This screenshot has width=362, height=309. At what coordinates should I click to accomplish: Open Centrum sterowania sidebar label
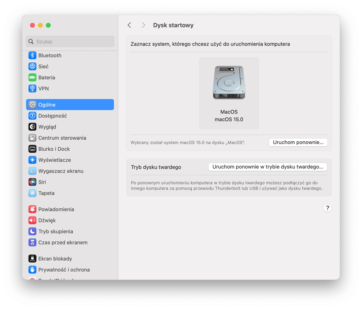point(62,138)
